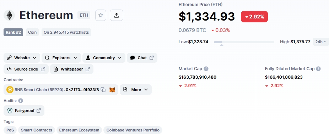Viewport: 329px width, 135px height.
Task: Click the Fully Diluted Market Cap info icon
Action: point(318,69)
